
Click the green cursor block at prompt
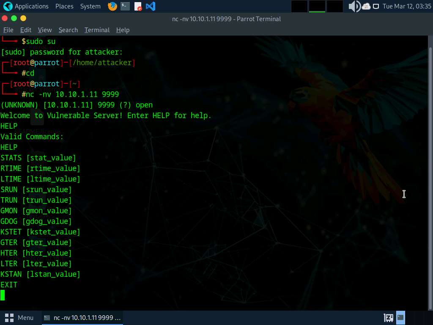(x=3, y=295)
